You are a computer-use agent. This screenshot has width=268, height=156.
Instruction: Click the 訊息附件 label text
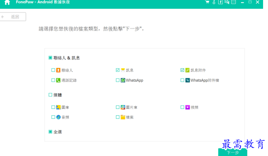(198, 70)
